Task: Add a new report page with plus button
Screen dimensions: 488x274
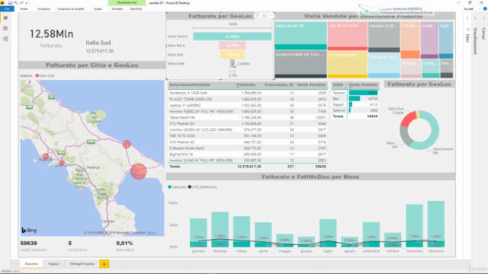Action: coord(104,264)
